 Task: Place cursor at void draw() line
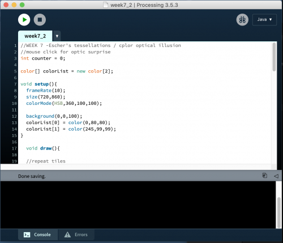click(x=43, y=148)
